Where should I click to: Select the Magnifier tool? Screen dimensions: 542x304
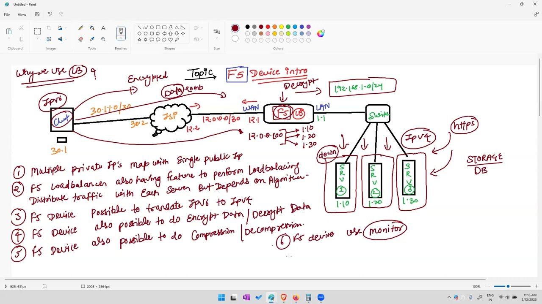click(x=103, y=39)
